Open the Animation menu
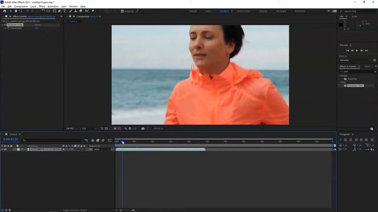Viewport: 378px width, 212px height. [53, 6]
